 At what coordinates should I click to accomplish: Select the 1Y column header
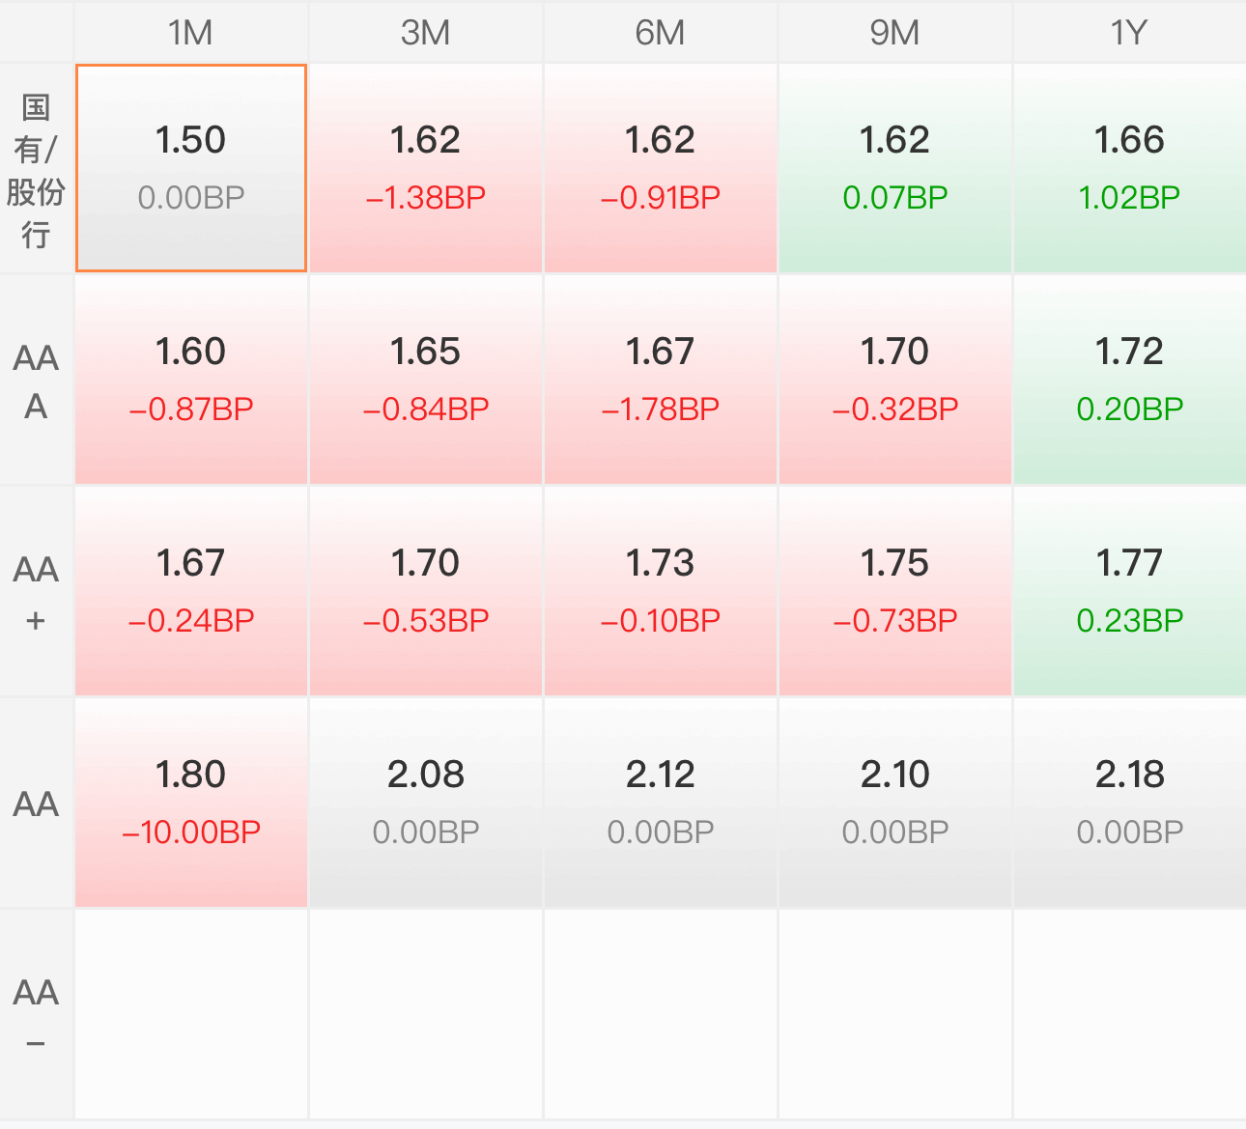[x=1130, y=32]
